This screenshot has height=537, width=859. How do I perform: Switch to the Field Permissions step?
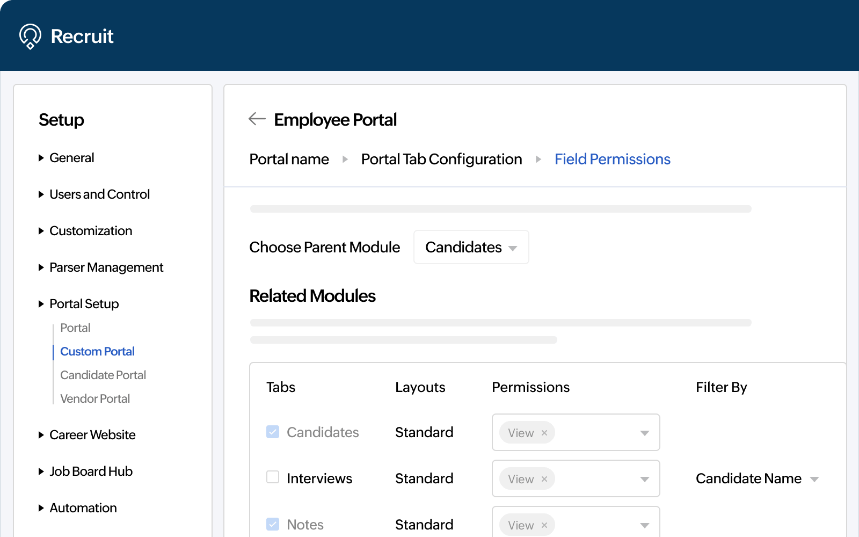[x=612, y=159]
